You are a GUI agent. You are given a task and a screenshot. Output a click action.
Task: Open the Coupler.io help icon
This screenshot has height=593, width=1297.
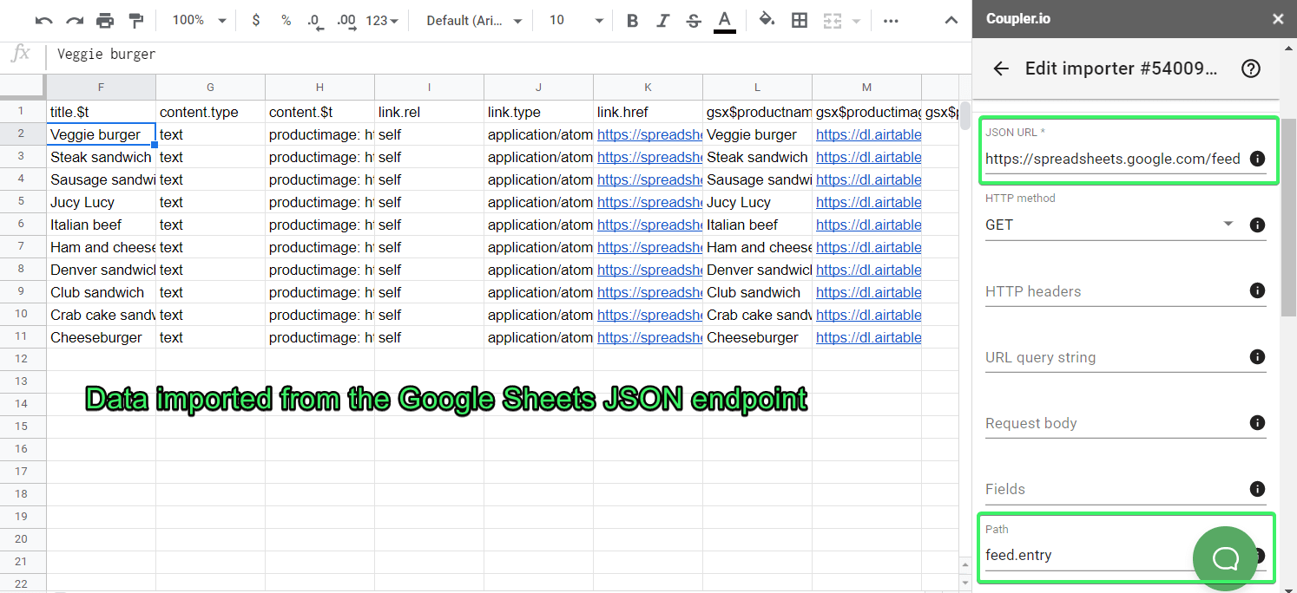click(1250, 68)
